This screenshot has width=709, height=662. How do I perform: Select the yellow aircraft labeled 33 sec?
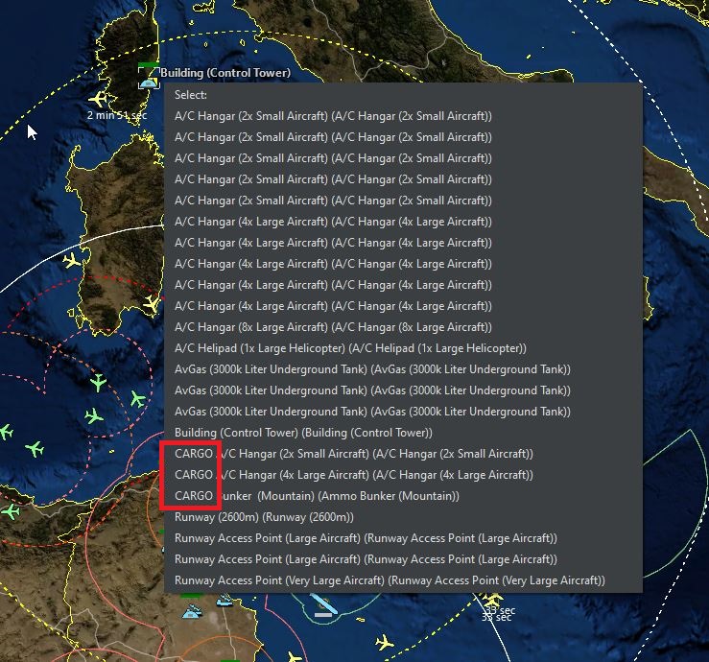click(491, 601)
